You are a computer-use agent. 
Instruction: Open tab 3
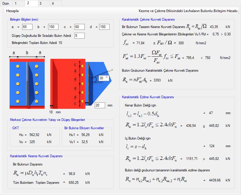click(44, 3)
